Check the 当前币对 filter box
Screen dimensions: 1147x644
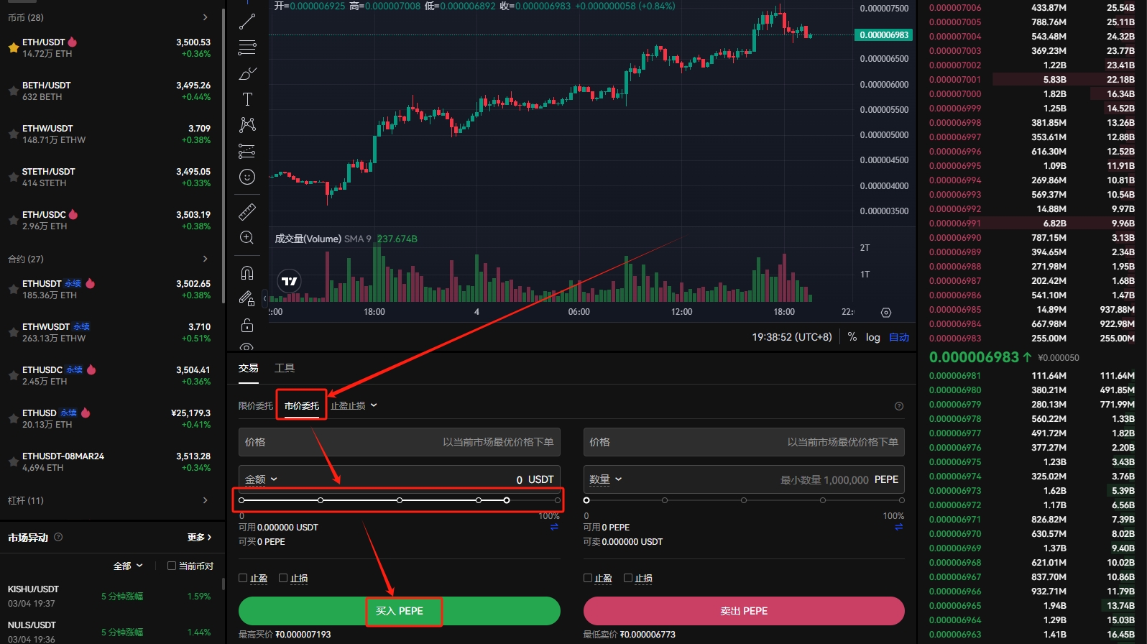[x=172, y=566]
